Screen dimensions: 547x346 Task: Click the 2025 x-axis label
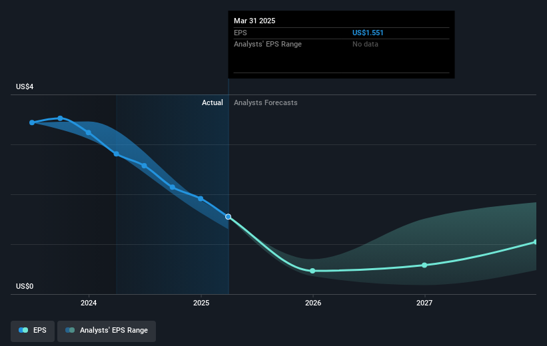pyautogui.click(x=201, y=303)
